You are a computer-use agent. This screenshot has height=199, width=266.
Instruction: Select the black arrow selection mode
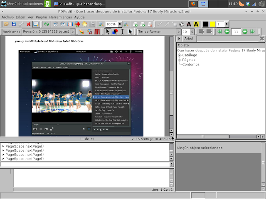coord(108,32)
